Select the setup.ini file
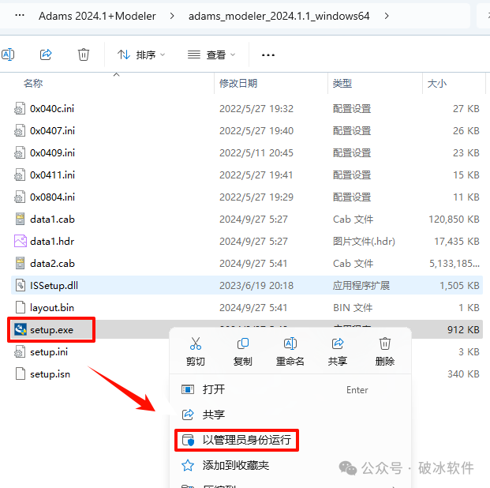 pos(49,352)
